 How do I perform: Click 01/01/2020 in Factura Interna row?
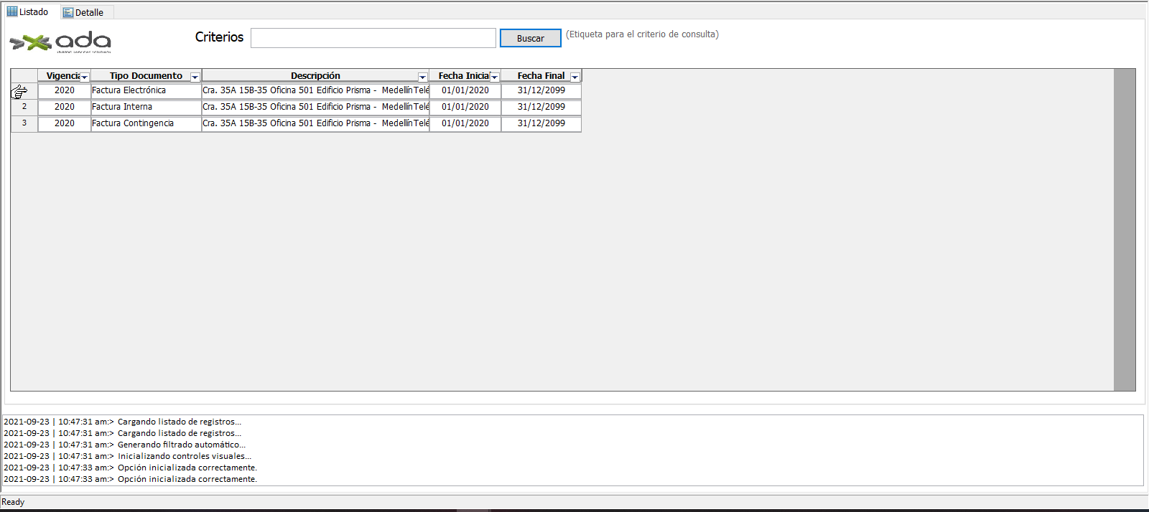[465, 107]
